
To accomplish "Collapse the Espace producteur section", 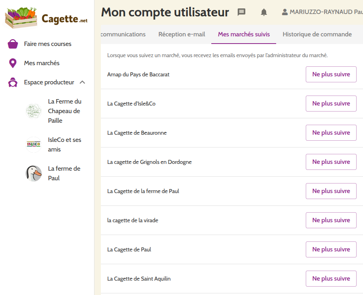I will point(82,82).
